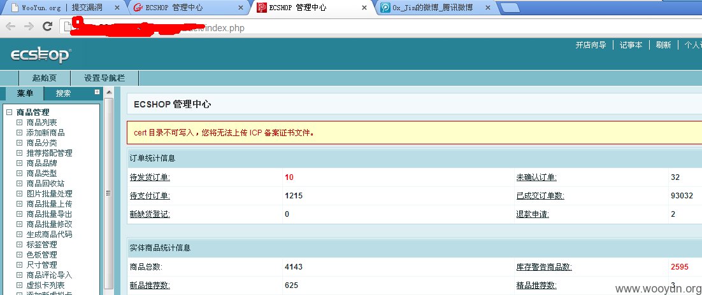702x295 pixels.
Task: Open 设置导航栏
Action: (104, 78)
